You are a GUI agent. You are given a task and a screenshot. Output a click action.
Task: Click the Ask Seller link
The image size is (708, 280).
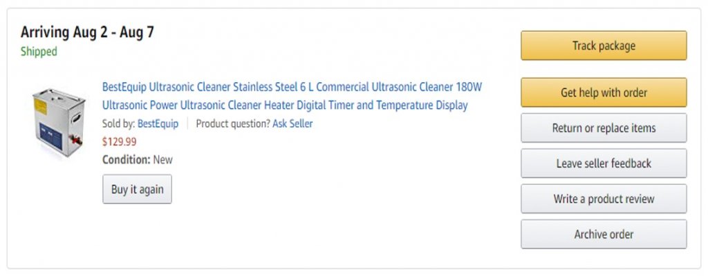coord(292,124)
